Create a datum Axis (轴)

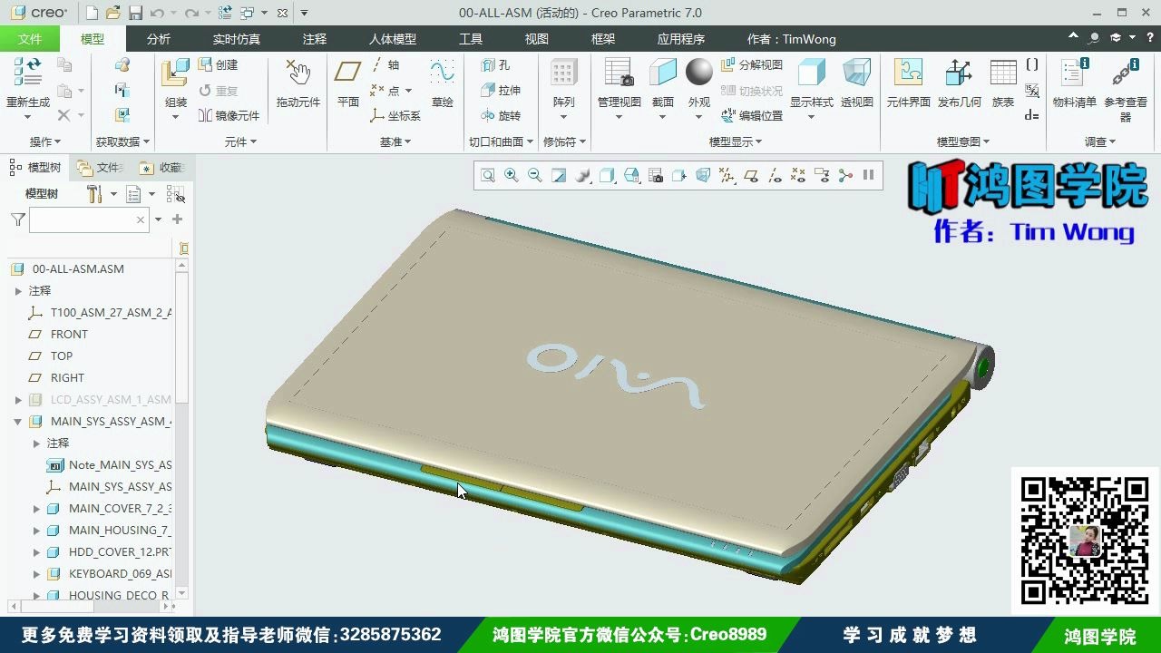click(x=385, y=64)
